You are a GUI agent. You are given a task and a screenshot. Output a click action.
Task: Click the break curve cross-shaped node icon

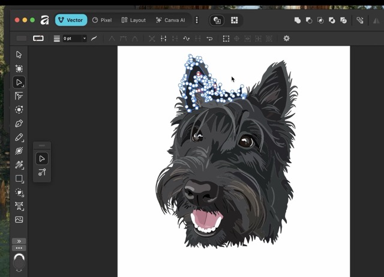(x=152, y=38)
